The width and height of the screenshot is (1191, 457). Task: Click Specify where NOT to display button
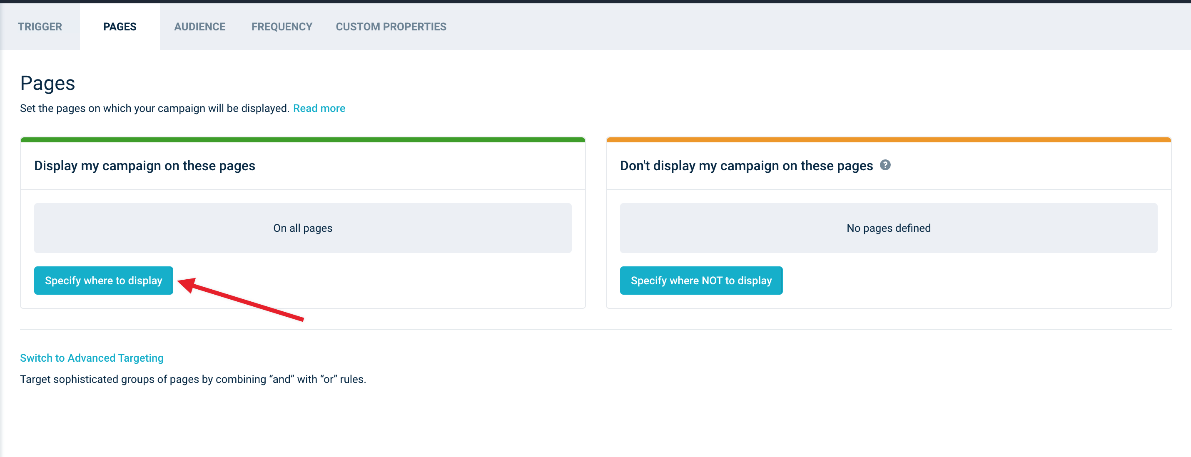pos(701,281)
